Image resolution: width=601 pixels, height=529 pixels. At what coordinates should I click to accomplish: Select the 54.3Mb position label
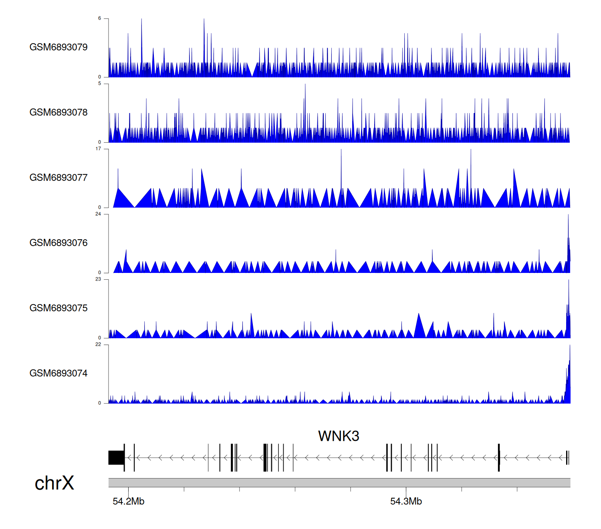pos(406,501)
